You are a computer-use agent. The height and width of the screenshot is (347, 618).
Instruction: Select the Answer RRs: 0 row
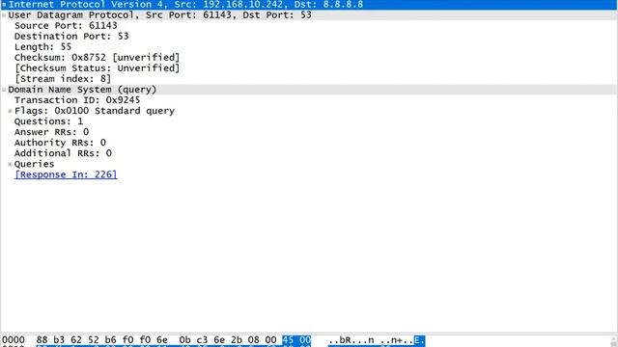[309, 132]
